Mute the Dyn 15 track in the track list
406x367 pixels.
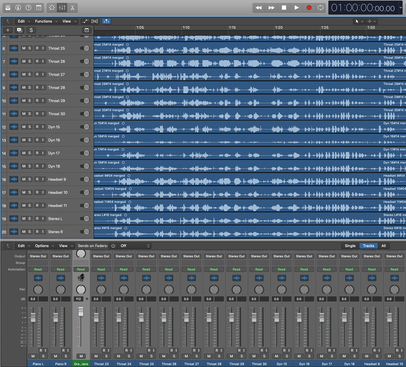coord(24,127)
